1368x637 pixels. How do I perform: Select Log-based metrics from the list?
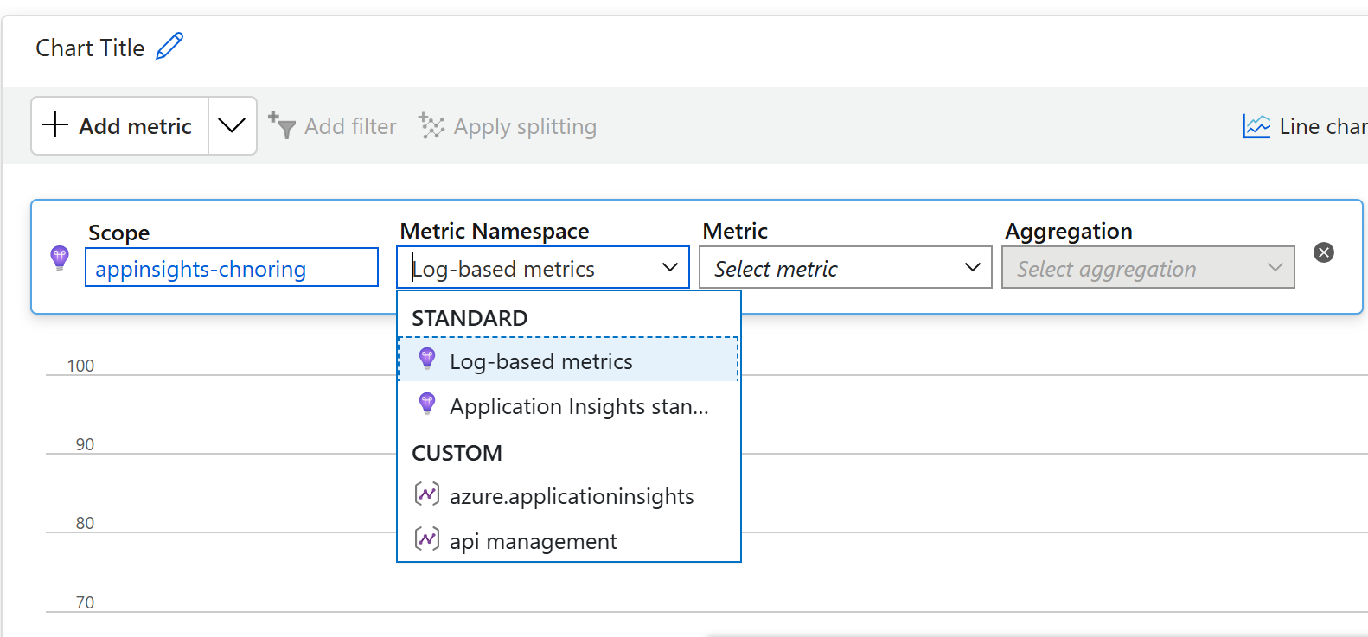pyautogui.click(x=568, y=360)
